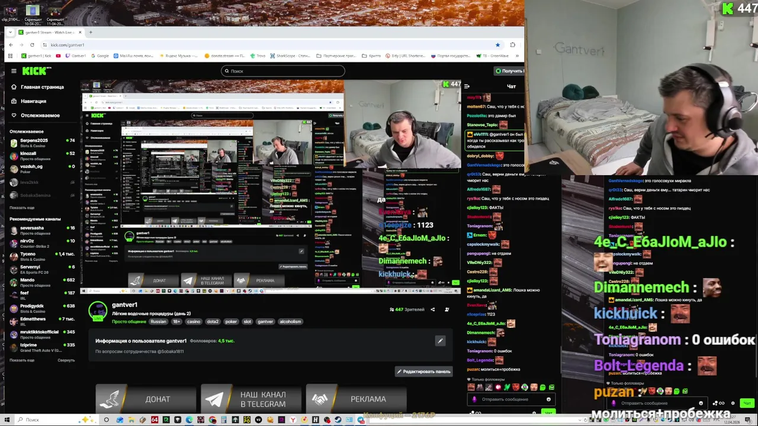Viewport: 758px width, 426px height.
Task: Click the pencil edit icon in user info
Action: (440, 341)
